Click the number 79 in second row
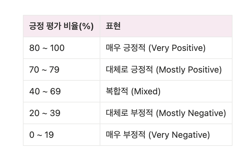 (54, 70)
